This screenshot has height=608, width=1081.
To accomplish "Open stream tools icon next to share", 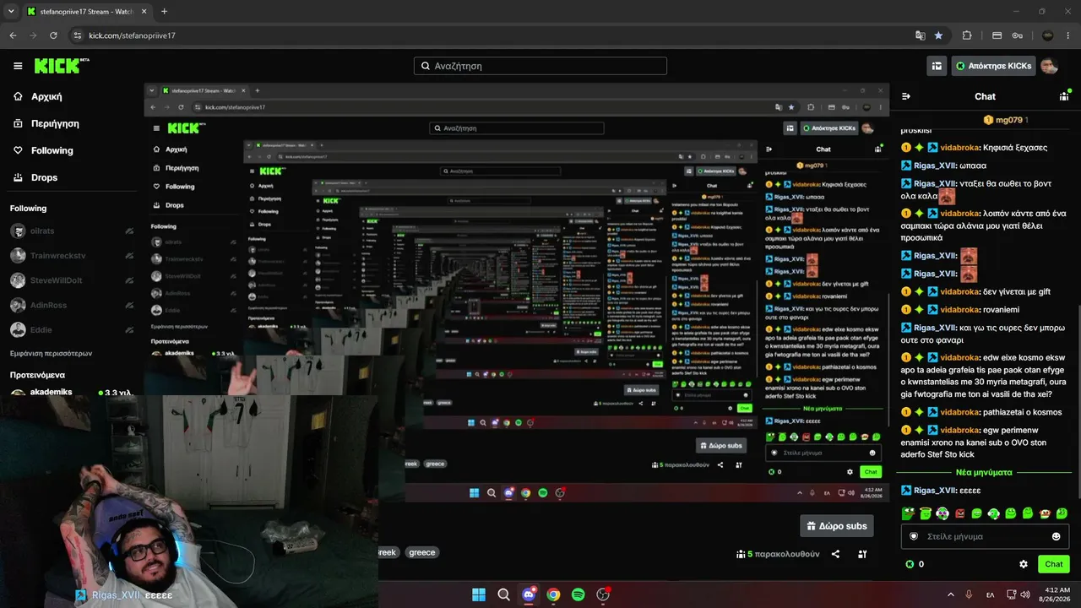I will [x=862, y=554].
